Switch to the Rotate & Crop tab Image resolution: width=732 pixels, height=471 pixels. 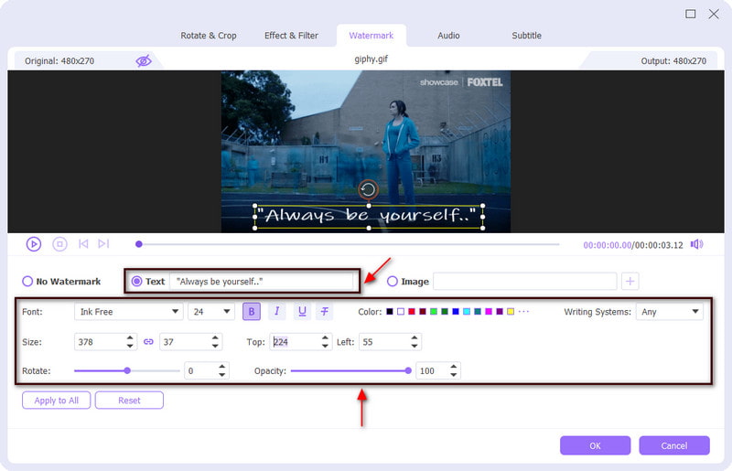(x=209, y=36)
